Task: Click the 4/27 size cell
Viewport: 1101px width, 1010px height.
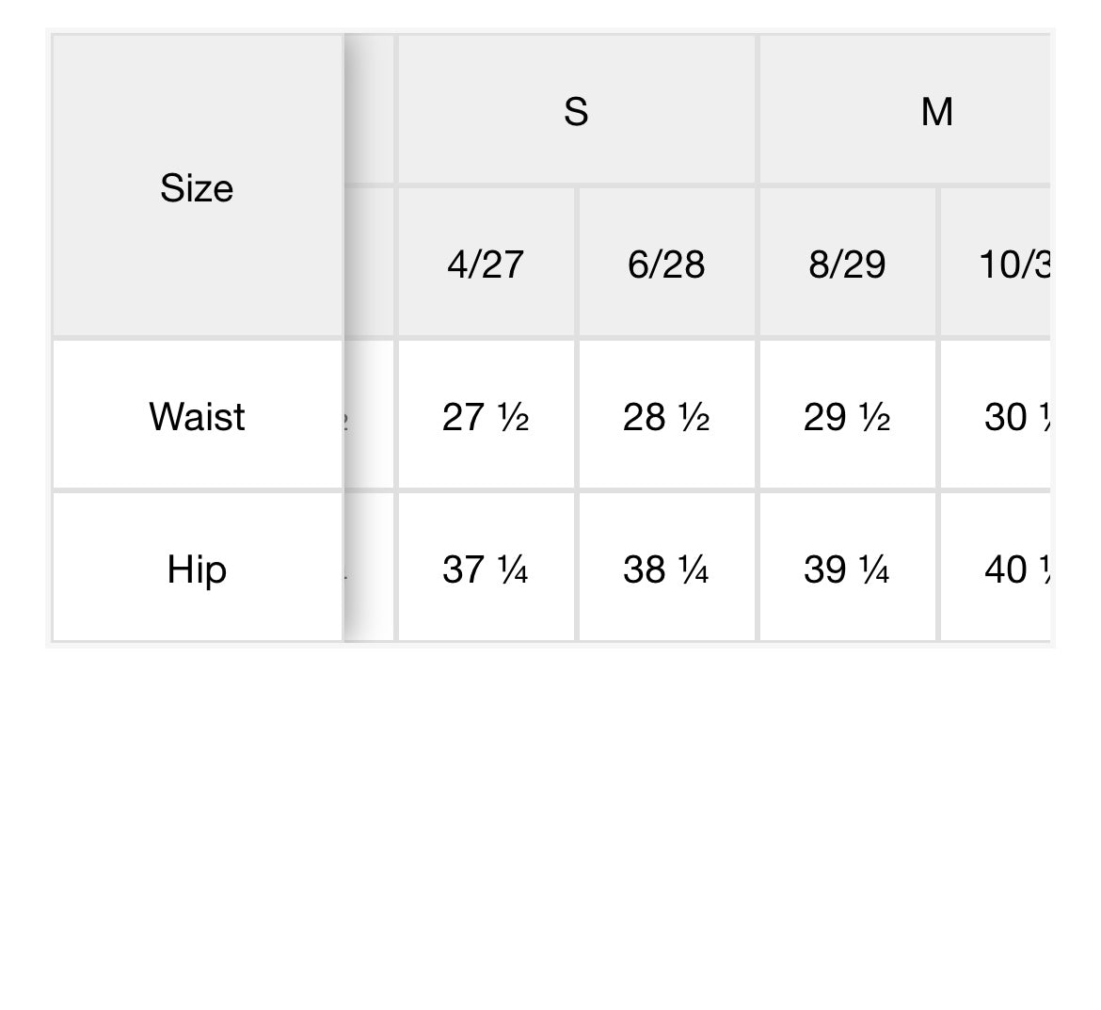Action: pyautogui.click(x=486, y=264)
